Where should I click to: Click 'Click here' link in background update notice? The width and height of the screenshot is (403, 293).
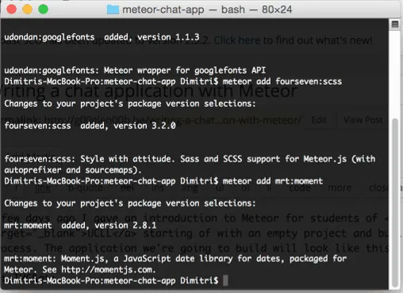(236, 40)
